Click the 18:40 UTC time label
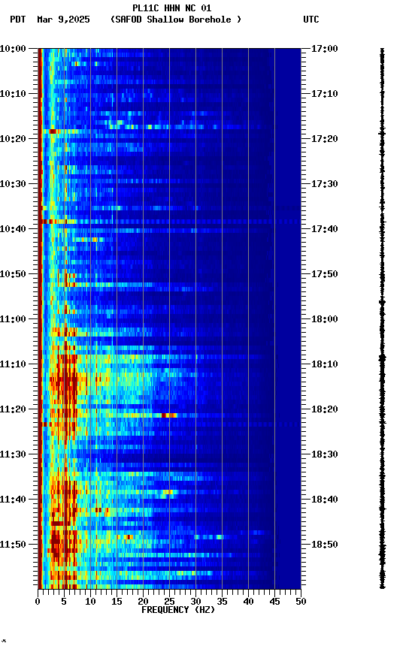Screen dimensions: 415x649 tap(325, 500)
